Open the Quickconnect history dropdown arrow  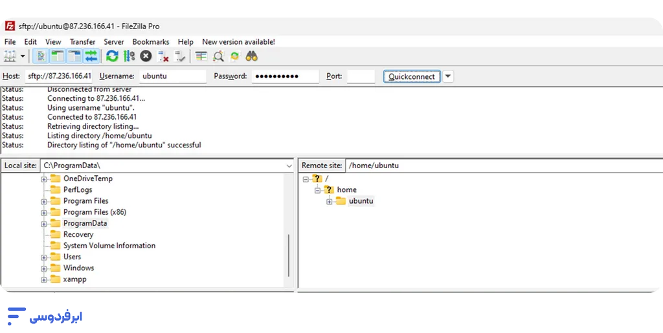pyautogui.click(x=448, y=76)
